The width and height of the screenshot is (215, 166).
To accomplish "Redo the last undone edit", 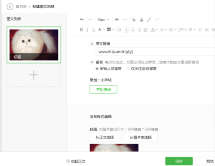I will pos(90,19).
